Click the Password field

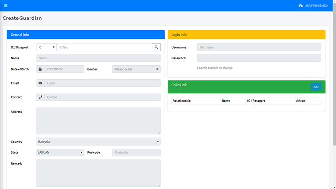pos(259,58)
